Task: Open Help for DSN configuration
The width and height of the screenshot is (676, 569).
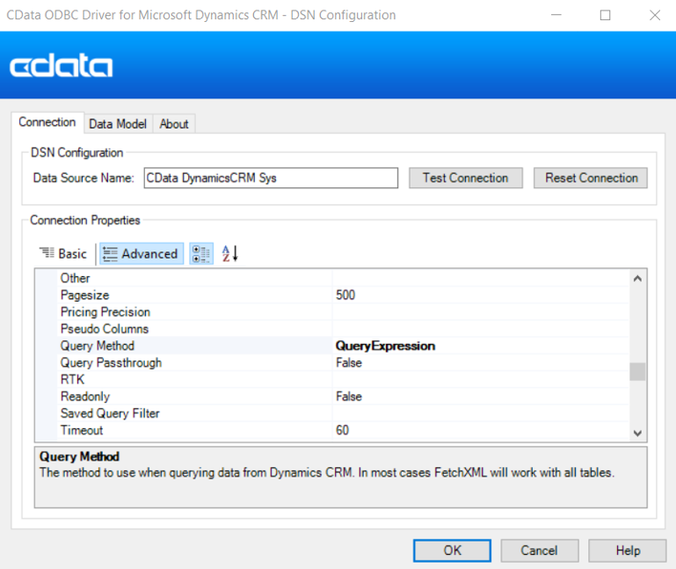Action: point(628,551)
